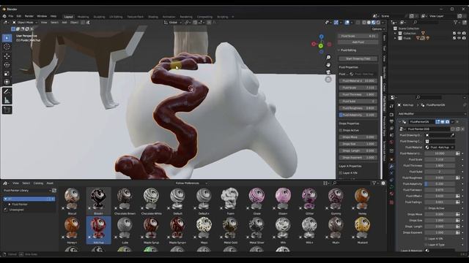Click the viewport pan hand icon
The height and width of the screenshot is (263, 469).
coord(328,65)
